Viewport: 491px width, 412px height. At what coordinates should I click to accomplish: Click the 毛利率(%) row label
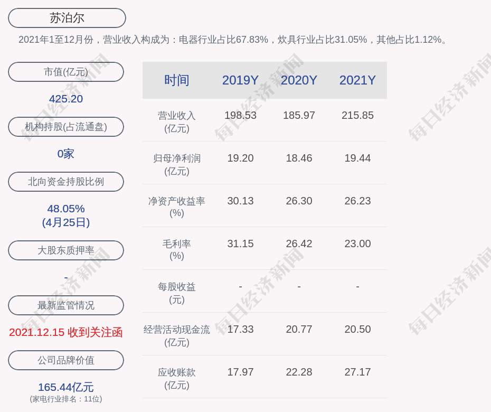tap(177, 250)
